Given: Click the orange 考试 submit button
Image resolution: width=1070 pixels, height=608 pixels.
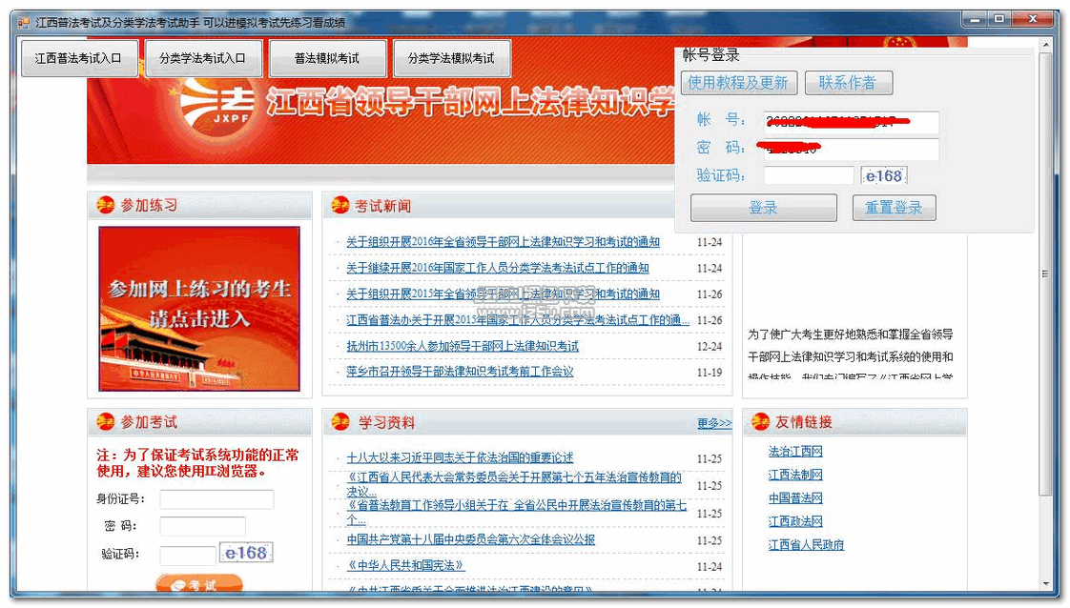Looking at the screenshot, I should (199, 583).
